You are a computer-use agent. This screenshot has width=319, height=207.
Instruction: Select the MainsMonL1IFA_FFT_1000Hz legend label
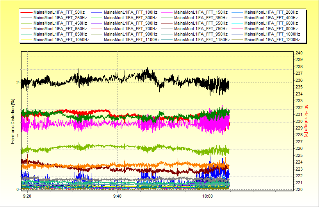click(x=272, y=34)
